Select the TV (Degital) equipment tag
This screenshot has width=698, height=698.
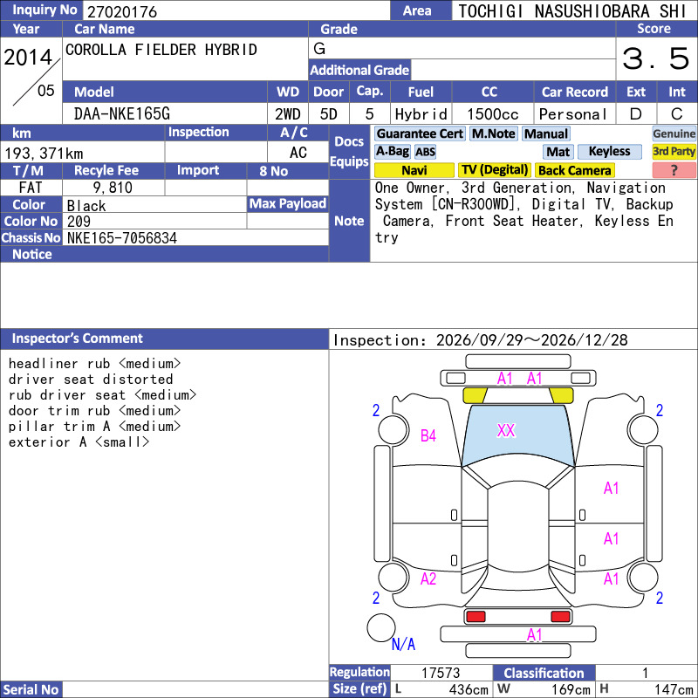click(495, 170)
